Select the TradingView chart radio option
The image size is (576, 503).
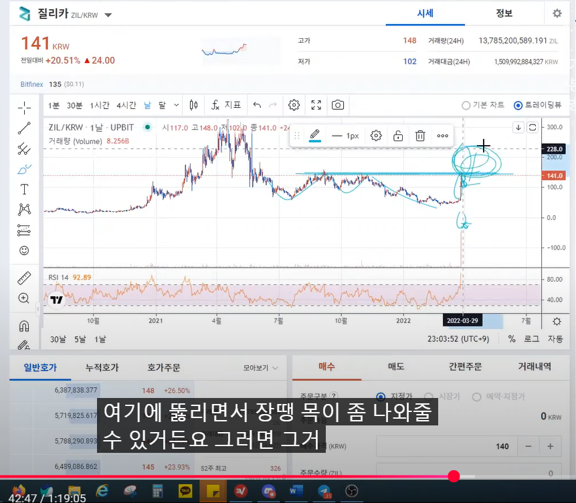click(518, 106)
